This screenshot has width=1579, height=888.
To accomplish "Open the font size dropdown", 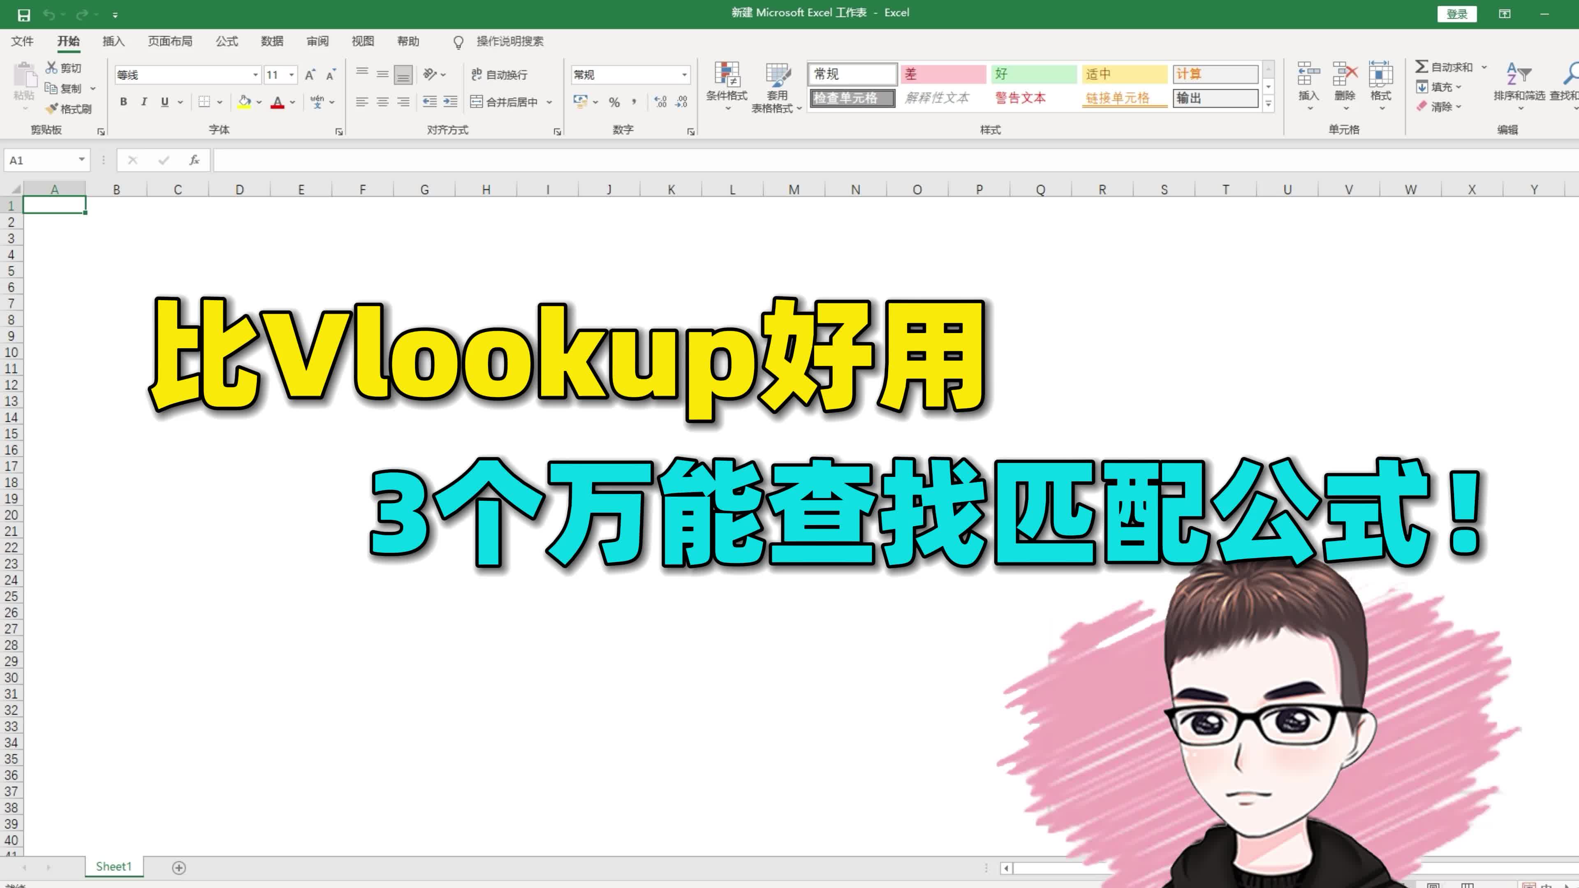I will click(292, 75).
